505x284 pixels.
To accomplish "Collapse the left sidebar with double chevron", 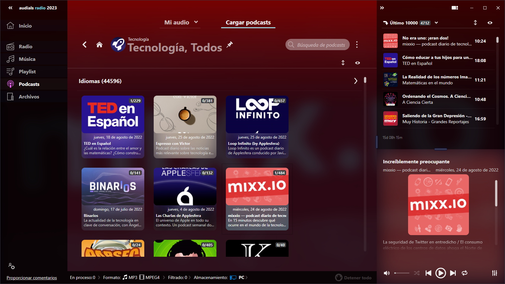I will (10, 8).
